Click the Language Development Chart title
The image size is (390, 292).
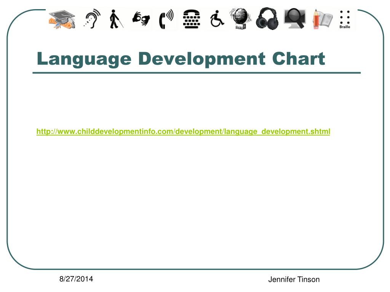181,59
